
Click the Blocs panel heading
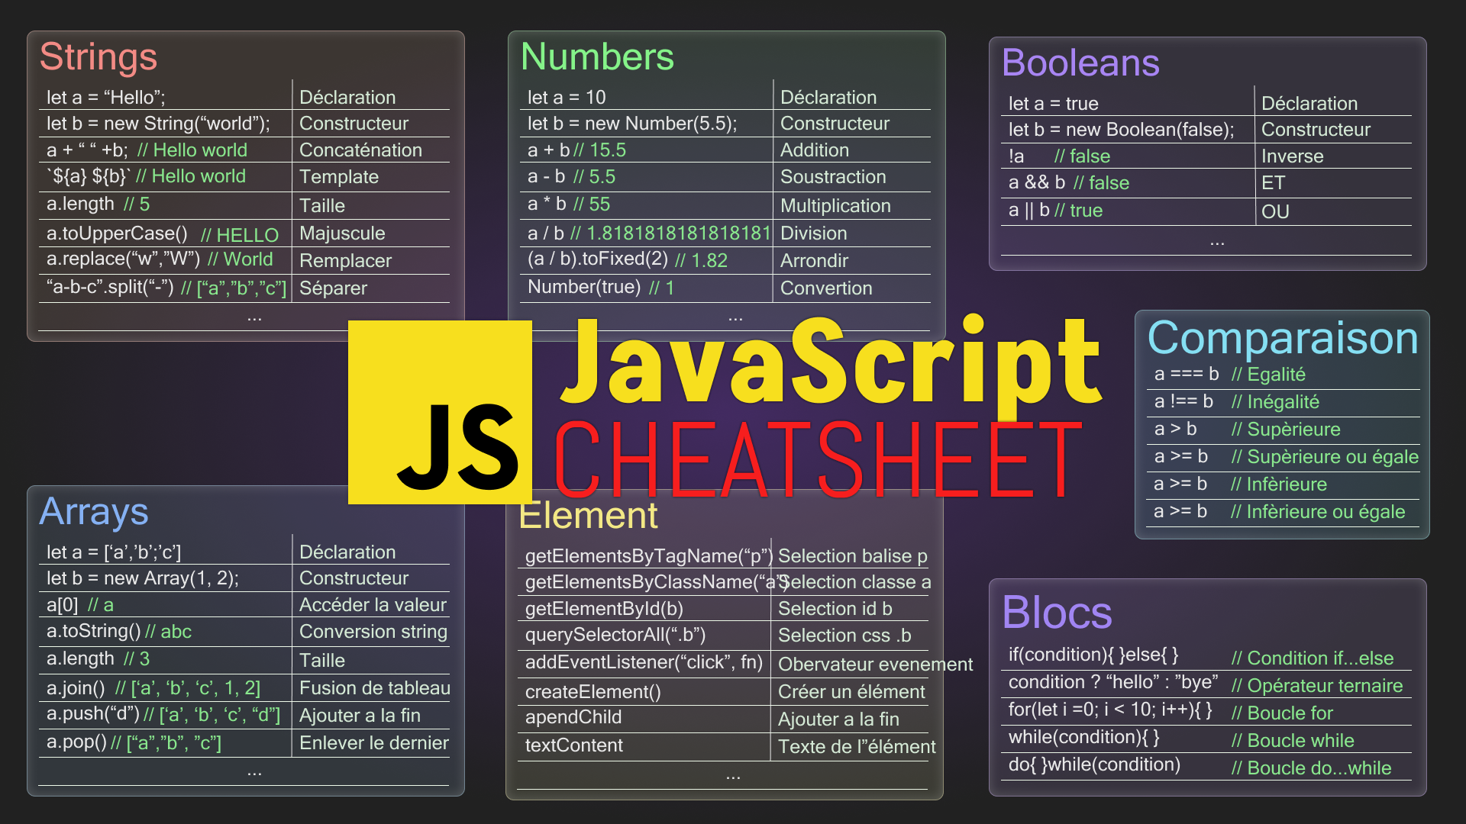pyautogui.click(x=1057, y=612)
